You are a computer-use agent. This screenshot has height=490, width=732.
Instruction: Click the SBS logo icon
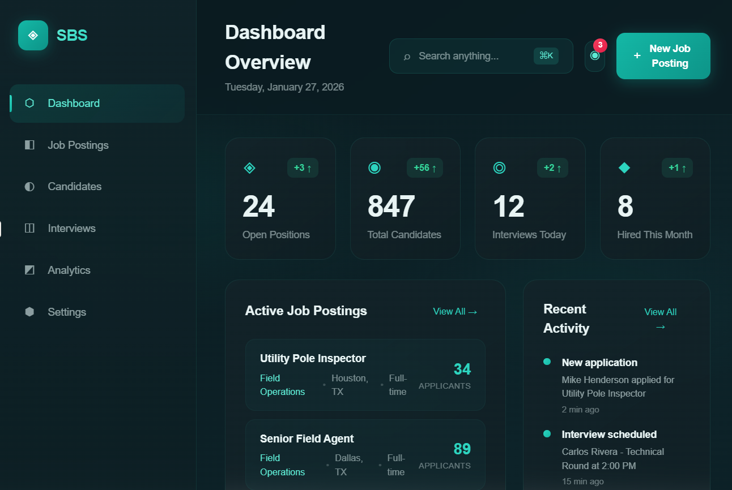[x=33, y=35]
